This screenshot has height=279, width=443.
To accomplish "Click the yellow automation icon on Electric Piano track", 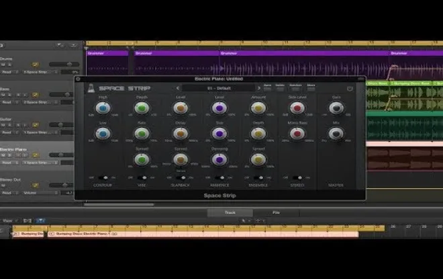I will 36,155.
